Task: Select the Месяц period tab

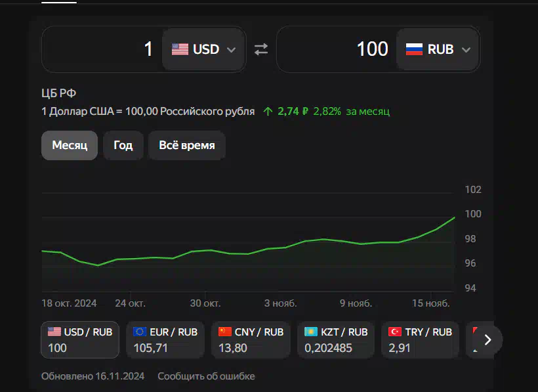Action: tap(70, 145)
